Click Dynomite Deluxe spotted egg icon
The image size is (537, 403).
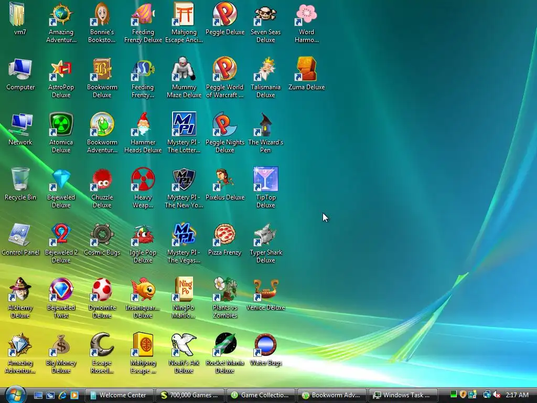(102, 290)
